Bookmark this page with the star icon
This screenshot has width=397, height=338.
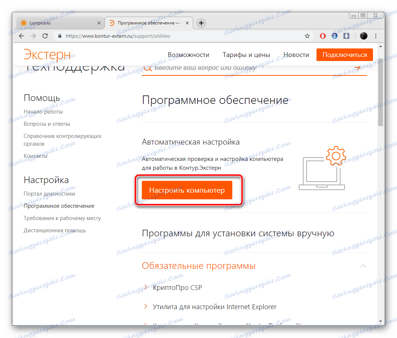[x=307, y=36]
